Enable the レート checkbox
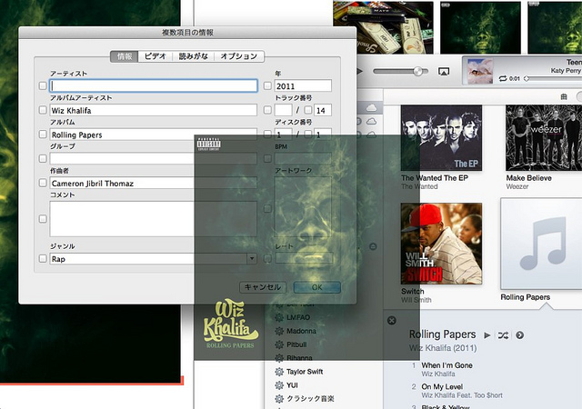Image resolution: width=582 pixels, height=409 pixels. (267, 259)
